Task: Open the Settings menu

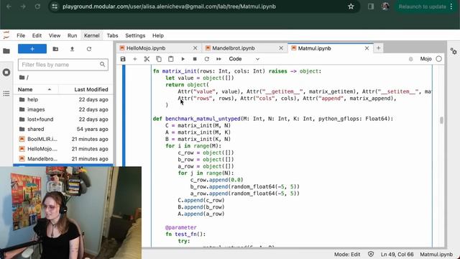Action: (x=135, y=35)
